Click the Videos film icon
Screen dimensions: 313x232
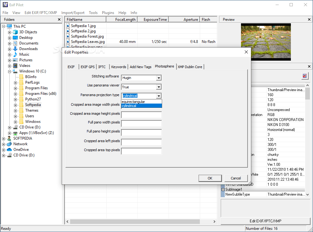coord(15,66)
